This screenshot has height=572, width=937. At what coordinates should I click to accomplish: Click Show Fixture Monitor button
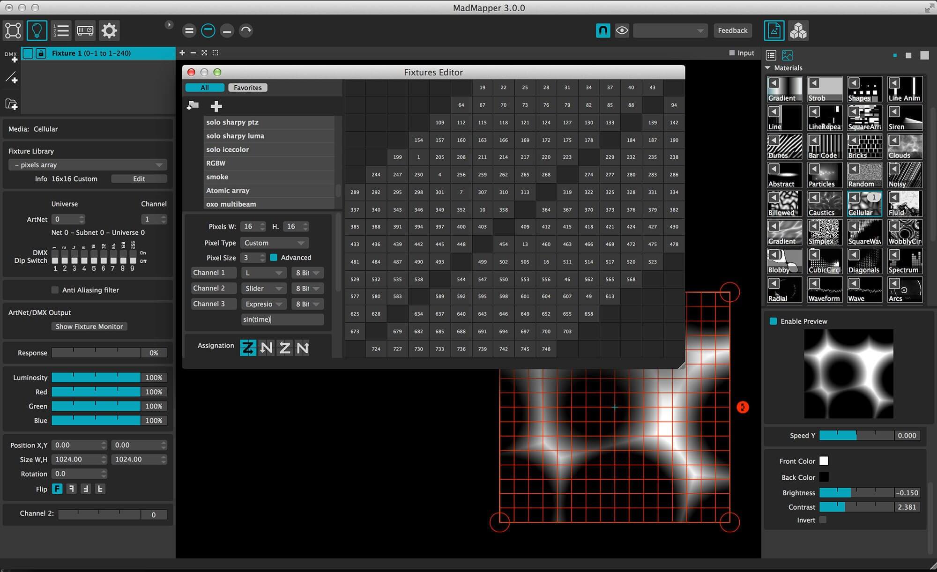pos(89,327)
